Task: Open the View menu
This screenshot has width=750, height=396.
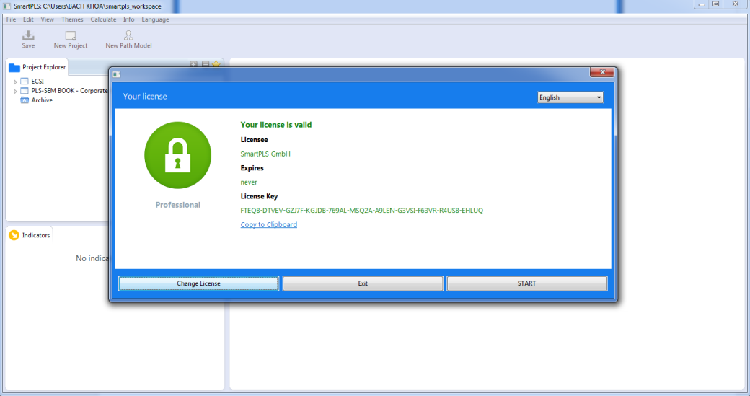Action: pyautogui.click(x=48, y=19)
